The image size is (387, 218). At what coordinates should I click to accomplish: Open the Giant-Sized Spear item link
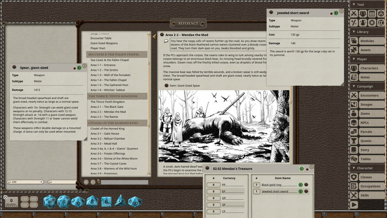pos(185,85)
